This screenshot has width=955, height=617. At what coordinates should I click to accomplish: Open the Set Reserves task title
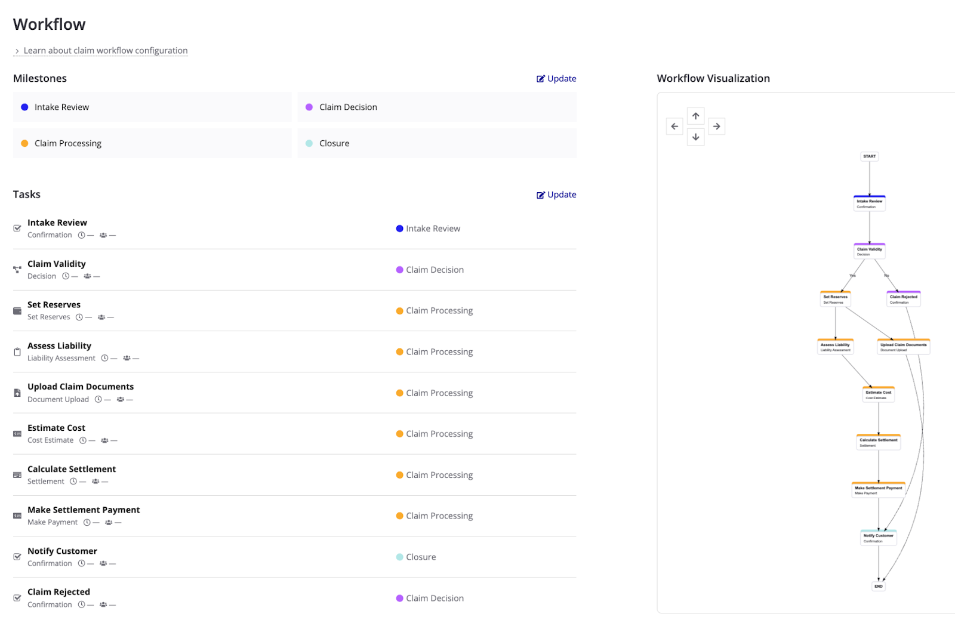coord(54,305)
